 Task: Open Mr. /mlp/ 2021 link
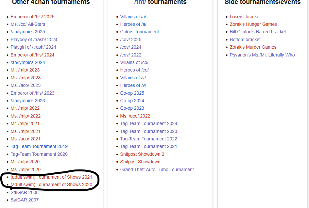[x=25, y=123]
